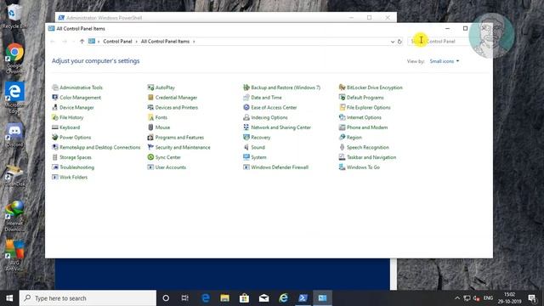The height and width of the screenshot is (306, 544).
Task: Expand chevron after Control Panel breadcrumb
Action: pyautogui.click(x=136, y=42)
